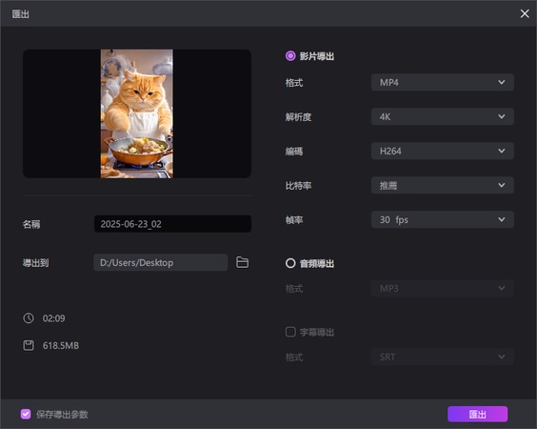
Task: Click the clock duration icon
Action: [29, 317]
